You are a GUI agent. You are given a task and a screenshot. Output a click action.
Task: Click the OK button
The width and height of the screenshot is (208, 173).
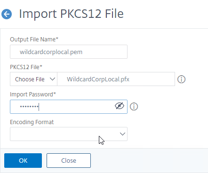tap(23, 160)
